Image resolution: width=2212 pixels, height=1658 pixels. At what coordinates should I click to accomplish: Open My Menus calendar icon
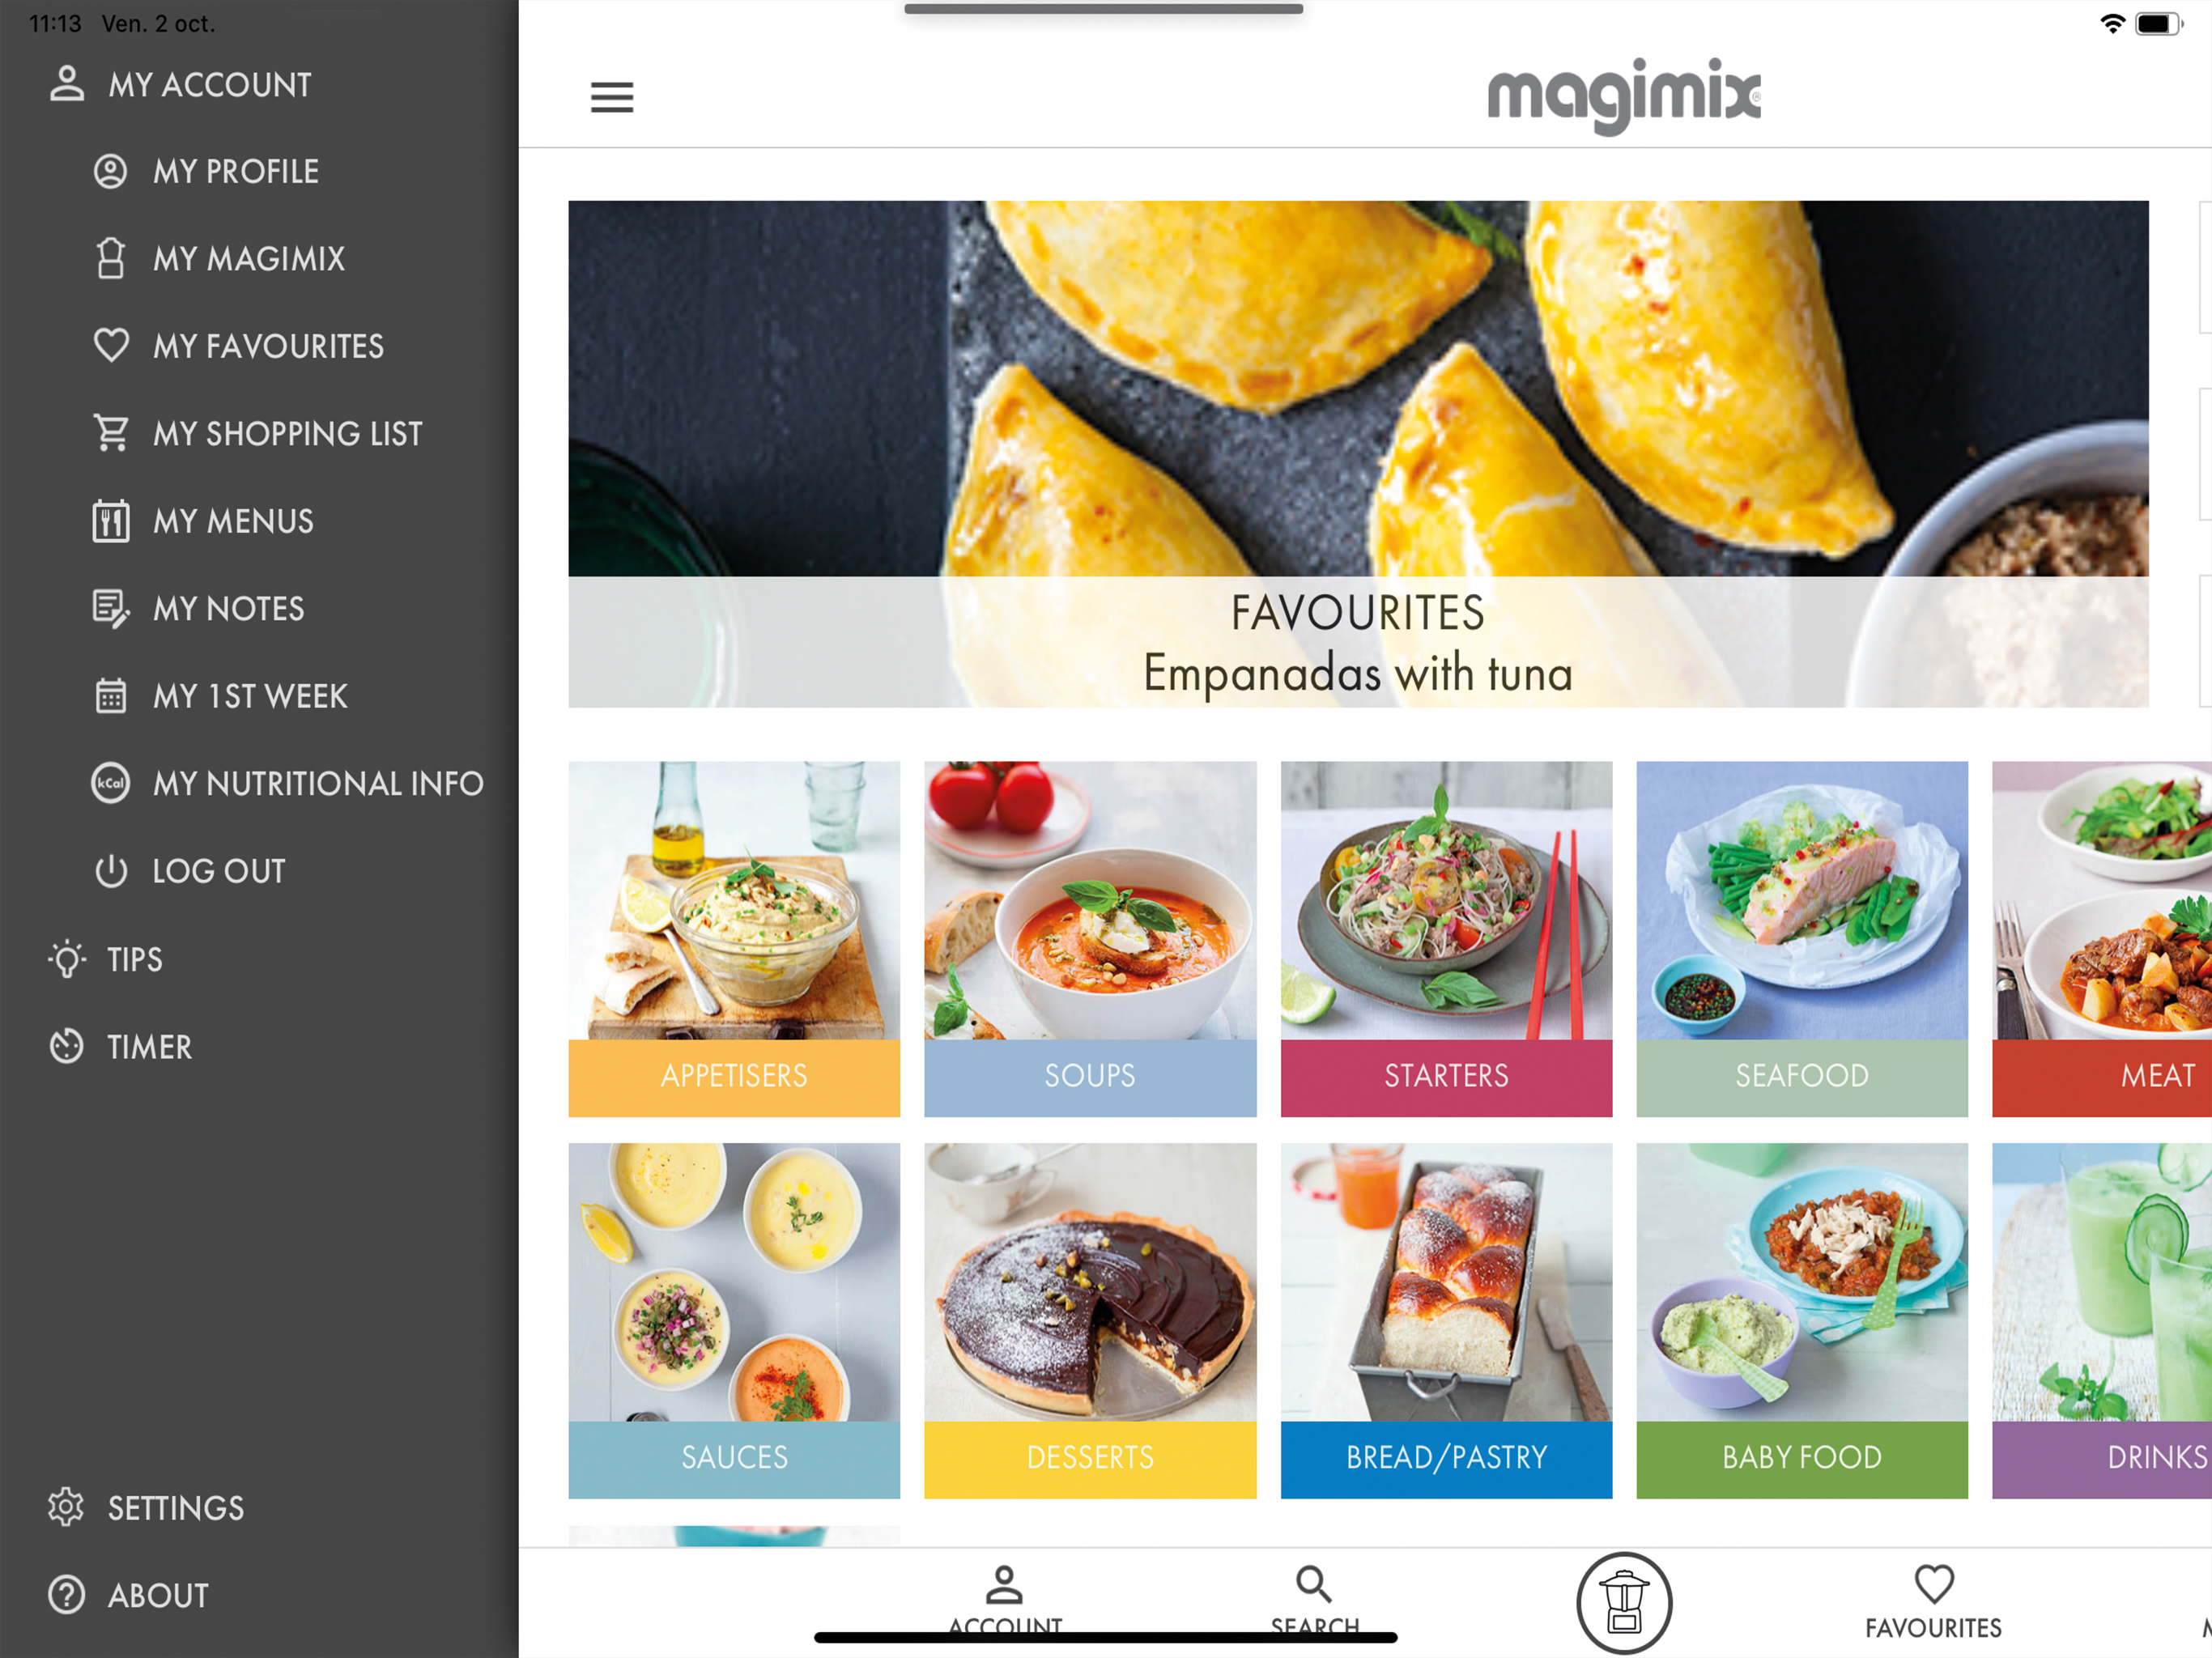[111, 520]
